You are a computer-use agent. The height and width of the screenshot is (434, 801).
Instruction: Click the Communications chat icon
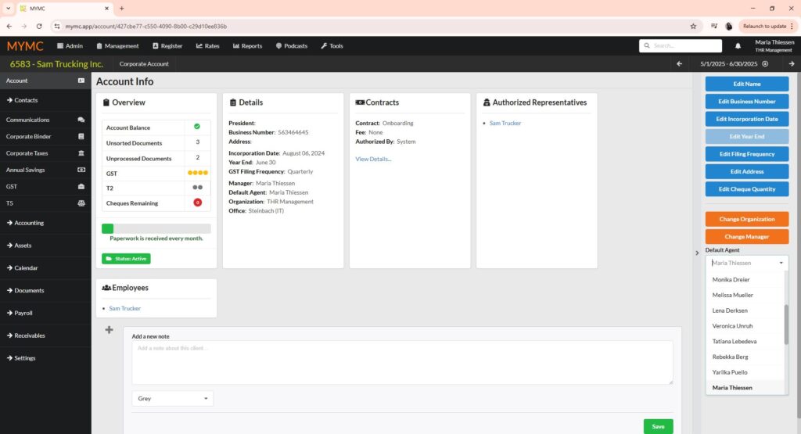[81, 120]
